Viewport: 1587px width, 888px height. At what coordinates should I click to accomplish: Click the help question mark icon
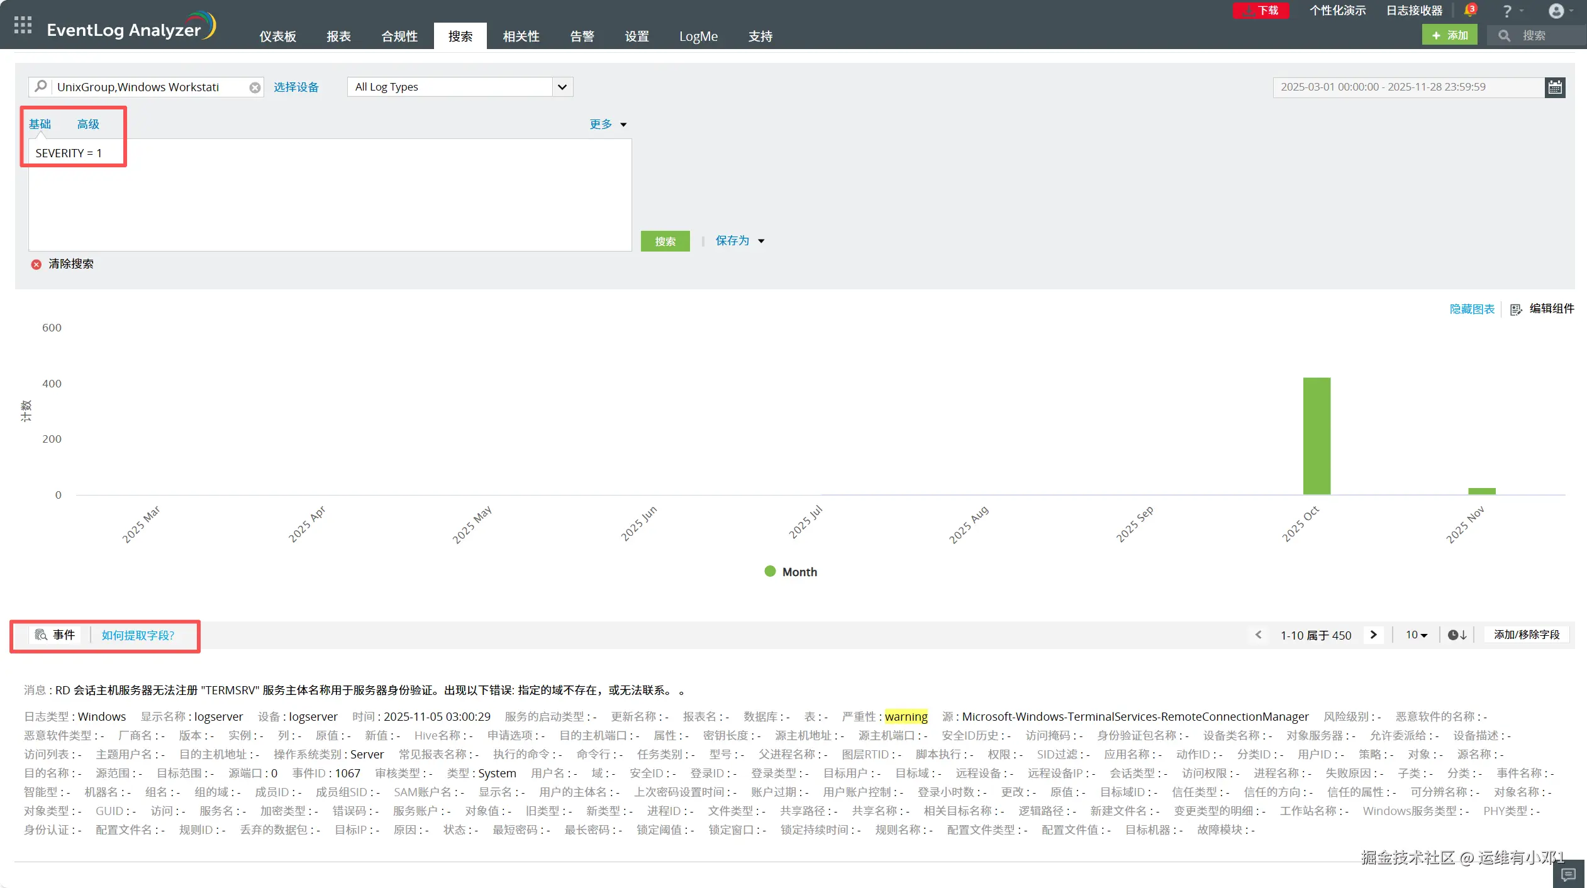(1507, 11)
